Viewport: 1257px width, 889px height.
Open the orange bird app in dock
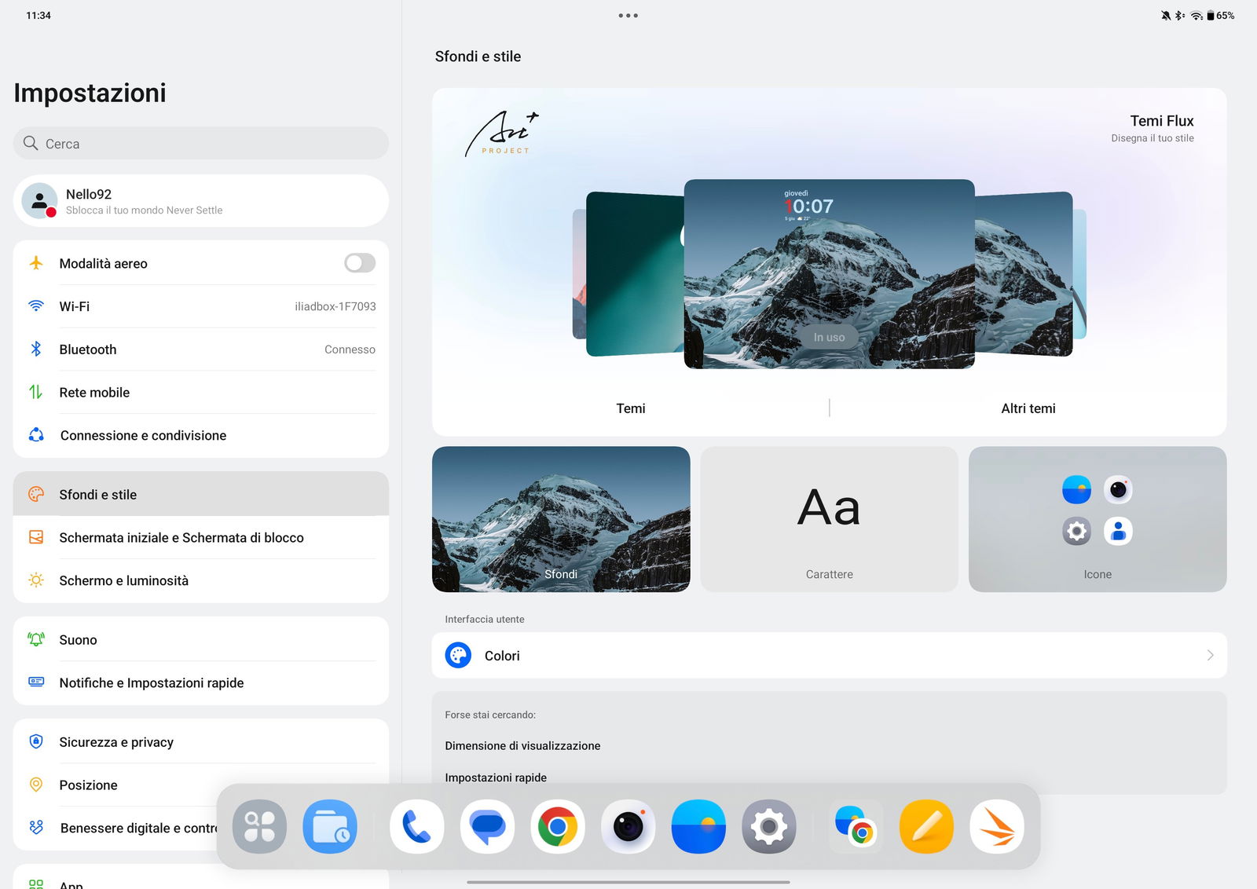pos(997,827)
